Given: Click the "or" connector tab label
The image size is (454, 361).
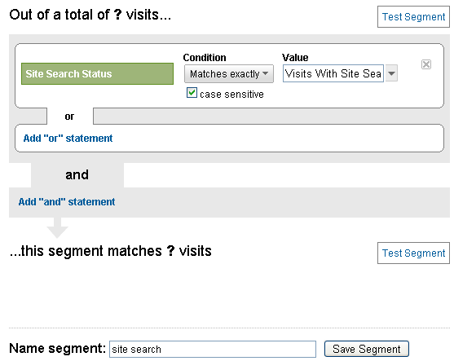Looking at the screenshot, I should coord(69,117).
